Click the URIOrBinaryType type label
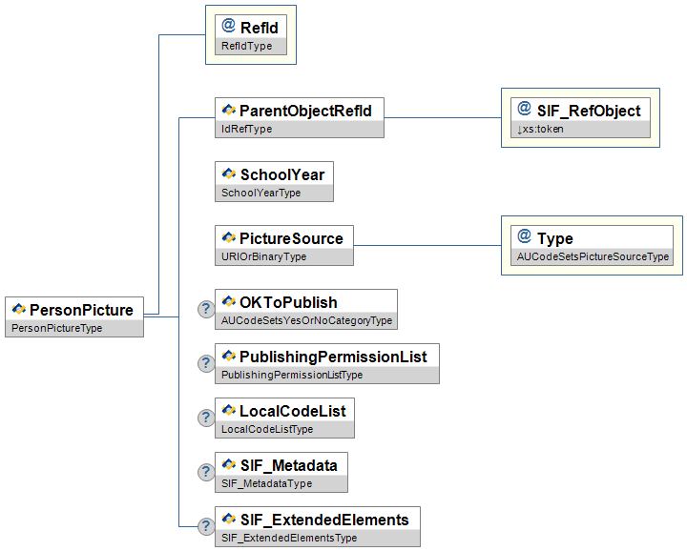 point(263,256)
